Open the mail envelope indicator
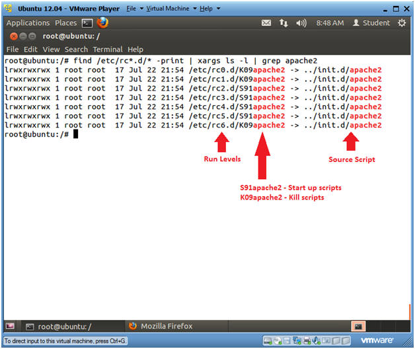 [266, 23]
